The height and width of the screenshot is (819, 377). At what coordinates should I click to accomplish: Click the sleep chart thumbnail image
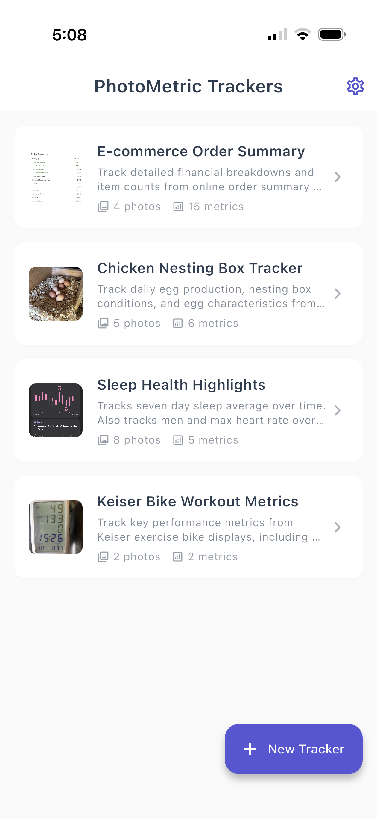pyautogui.click(x=56, y=410)
